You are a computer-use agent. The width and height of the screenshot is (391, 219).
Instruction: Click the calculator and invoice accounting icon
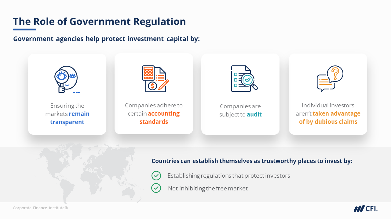[x=155, y=78]
